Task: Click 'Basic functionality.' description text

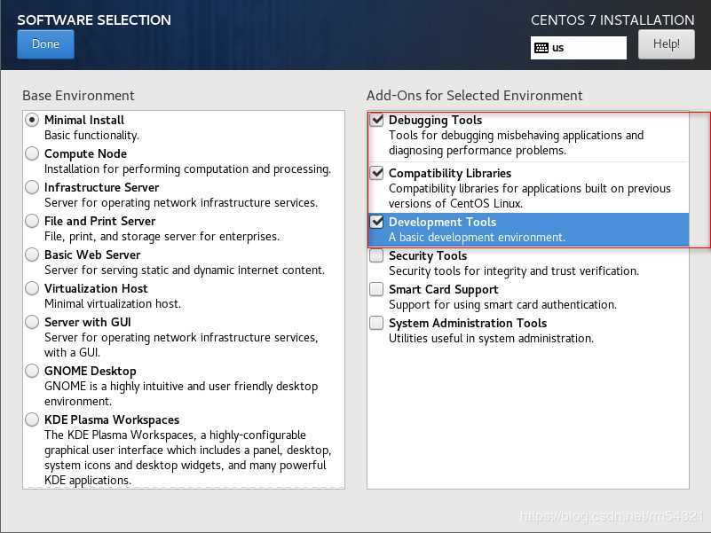Action: [x=91, y=136]
